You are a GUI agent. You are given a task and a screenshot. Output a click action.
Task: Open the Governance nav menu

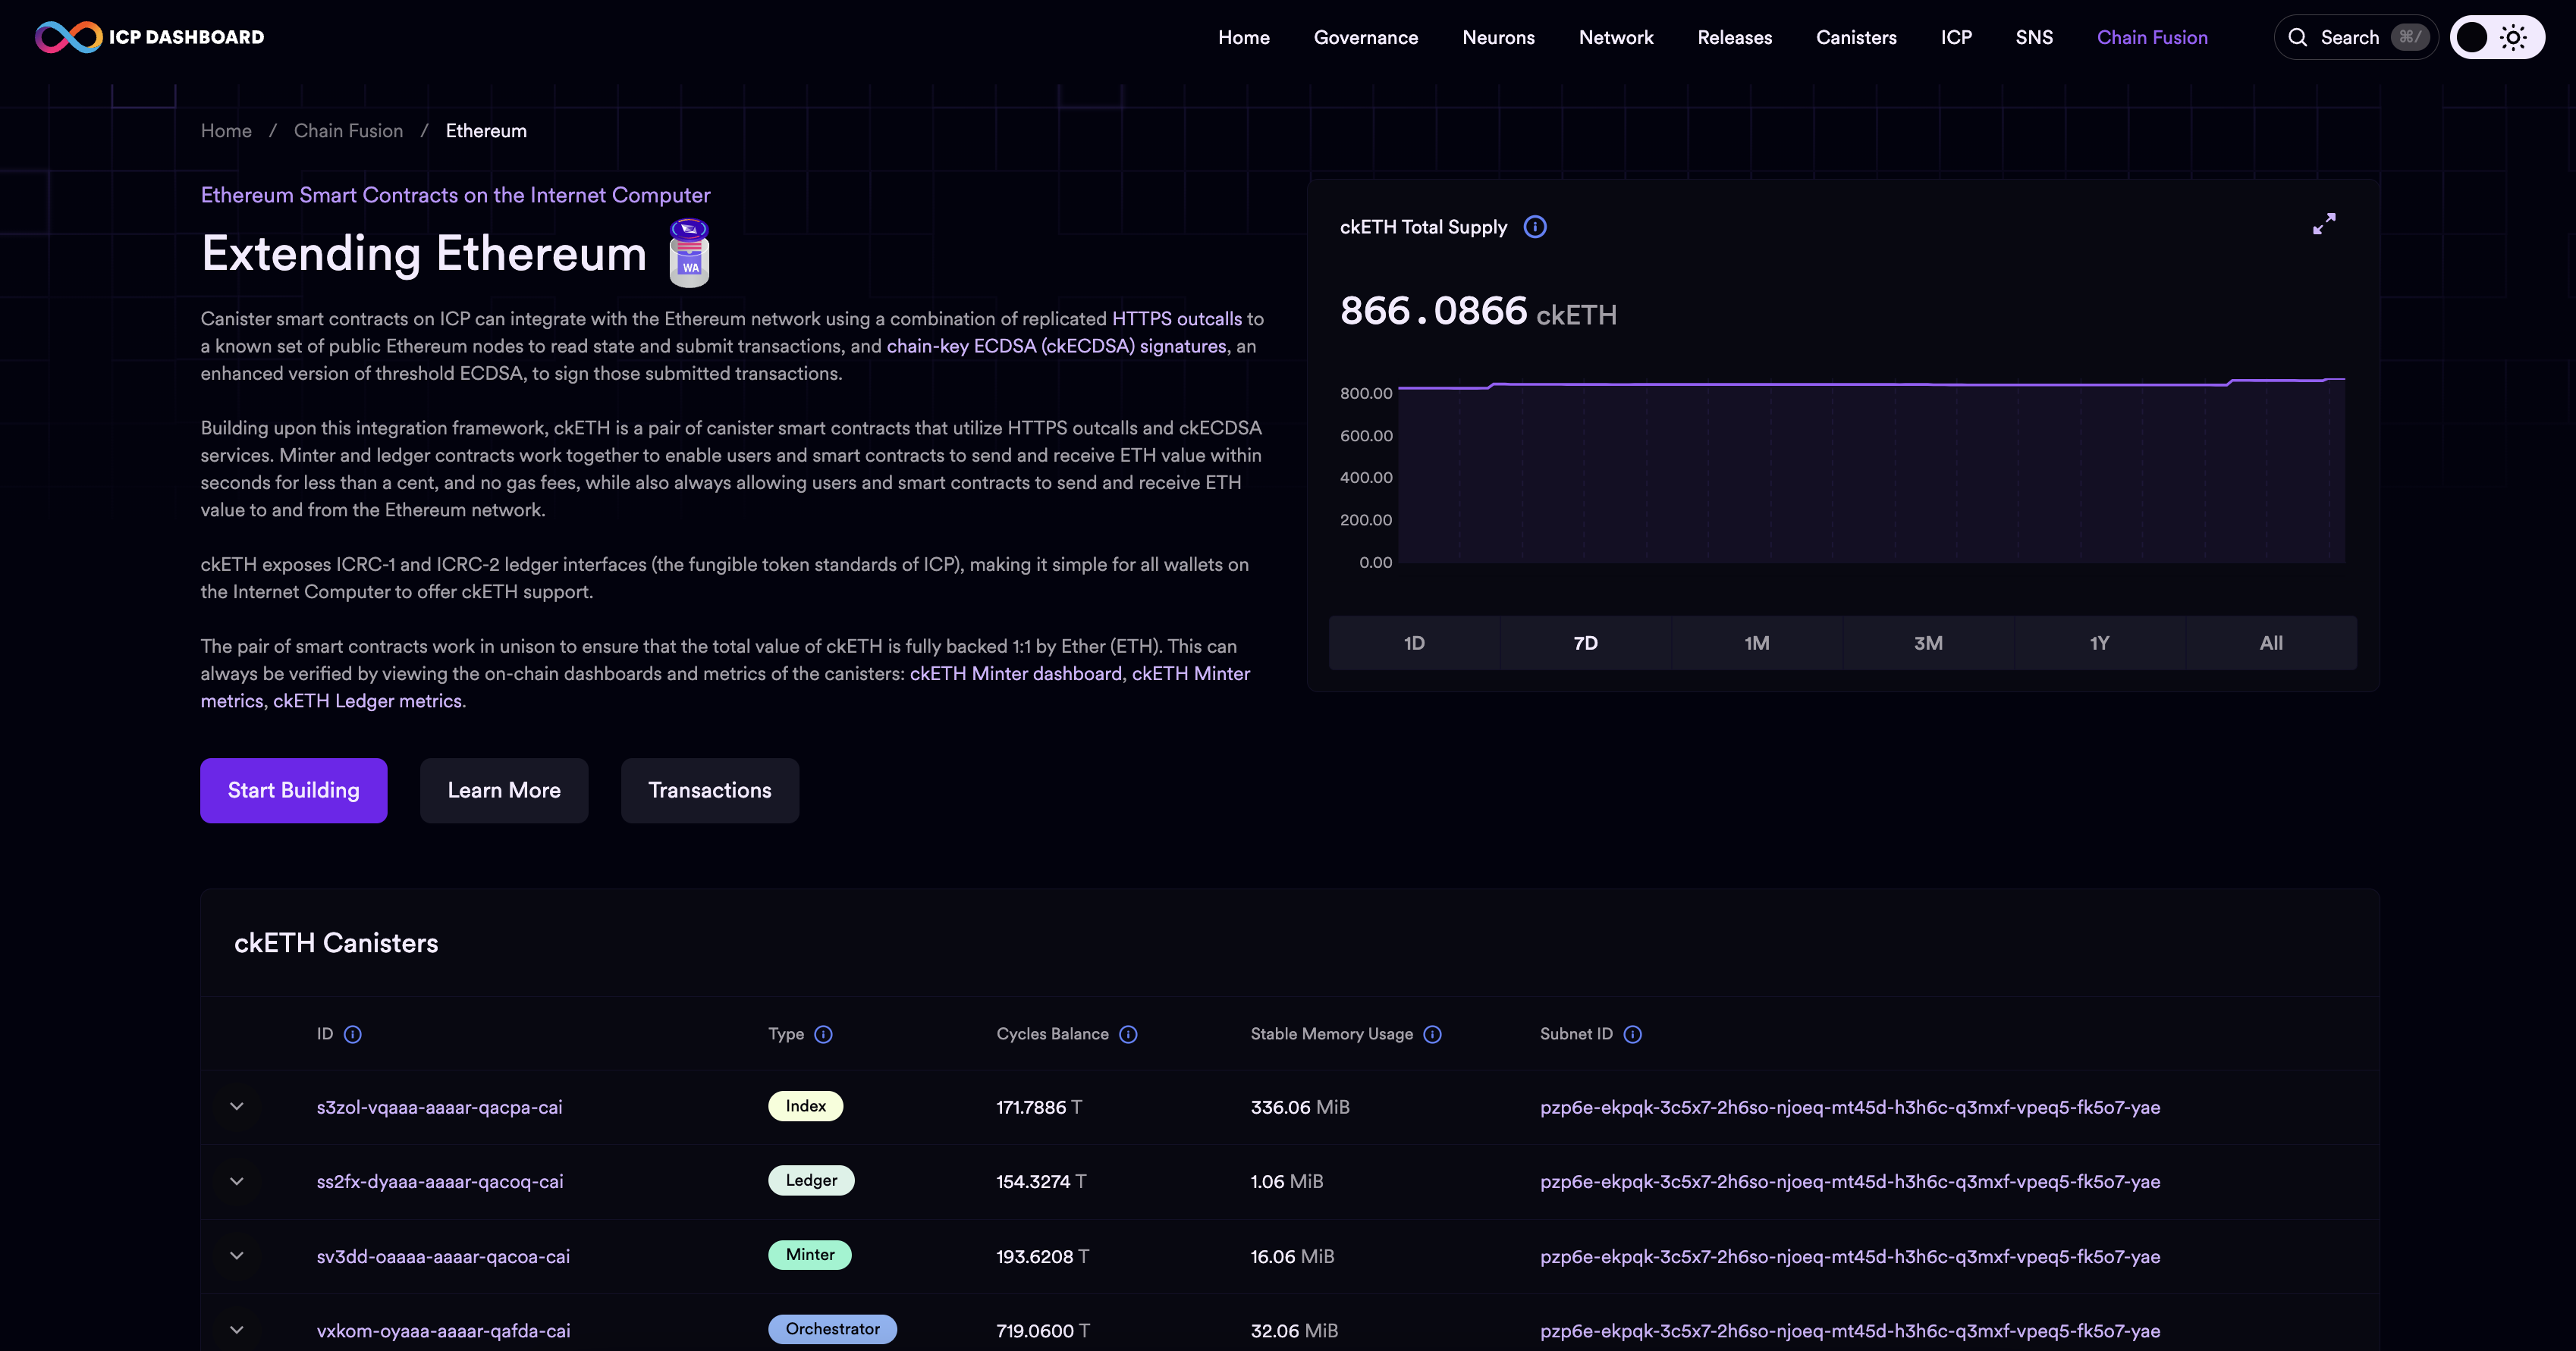(x=1365, y=37)
